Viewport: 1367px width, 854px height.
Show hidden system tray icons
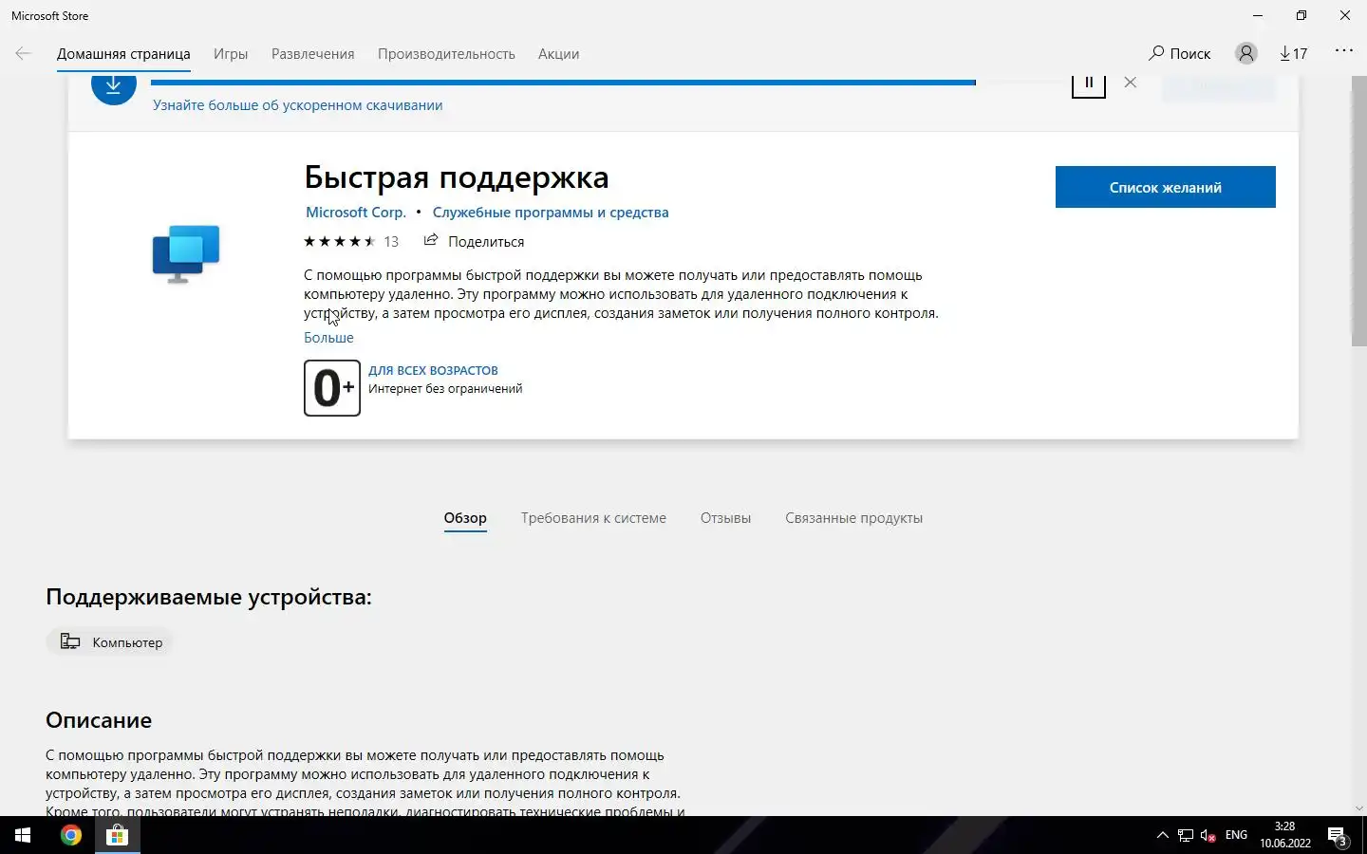(x=1162, y=835)
